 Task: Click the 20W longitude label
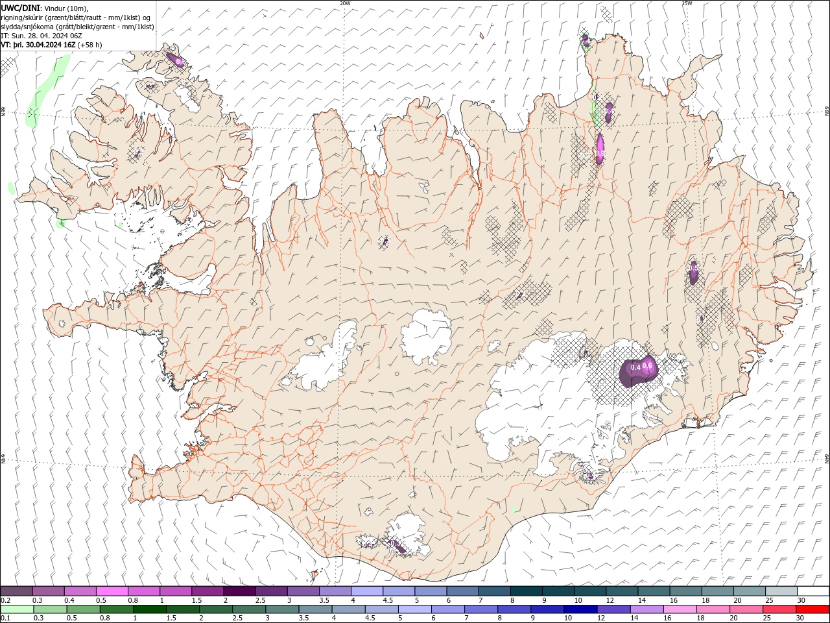click(345, 3)
